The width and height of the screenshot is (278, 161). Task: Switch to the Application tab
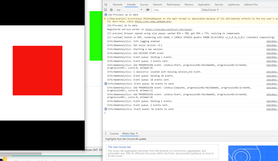204,5
